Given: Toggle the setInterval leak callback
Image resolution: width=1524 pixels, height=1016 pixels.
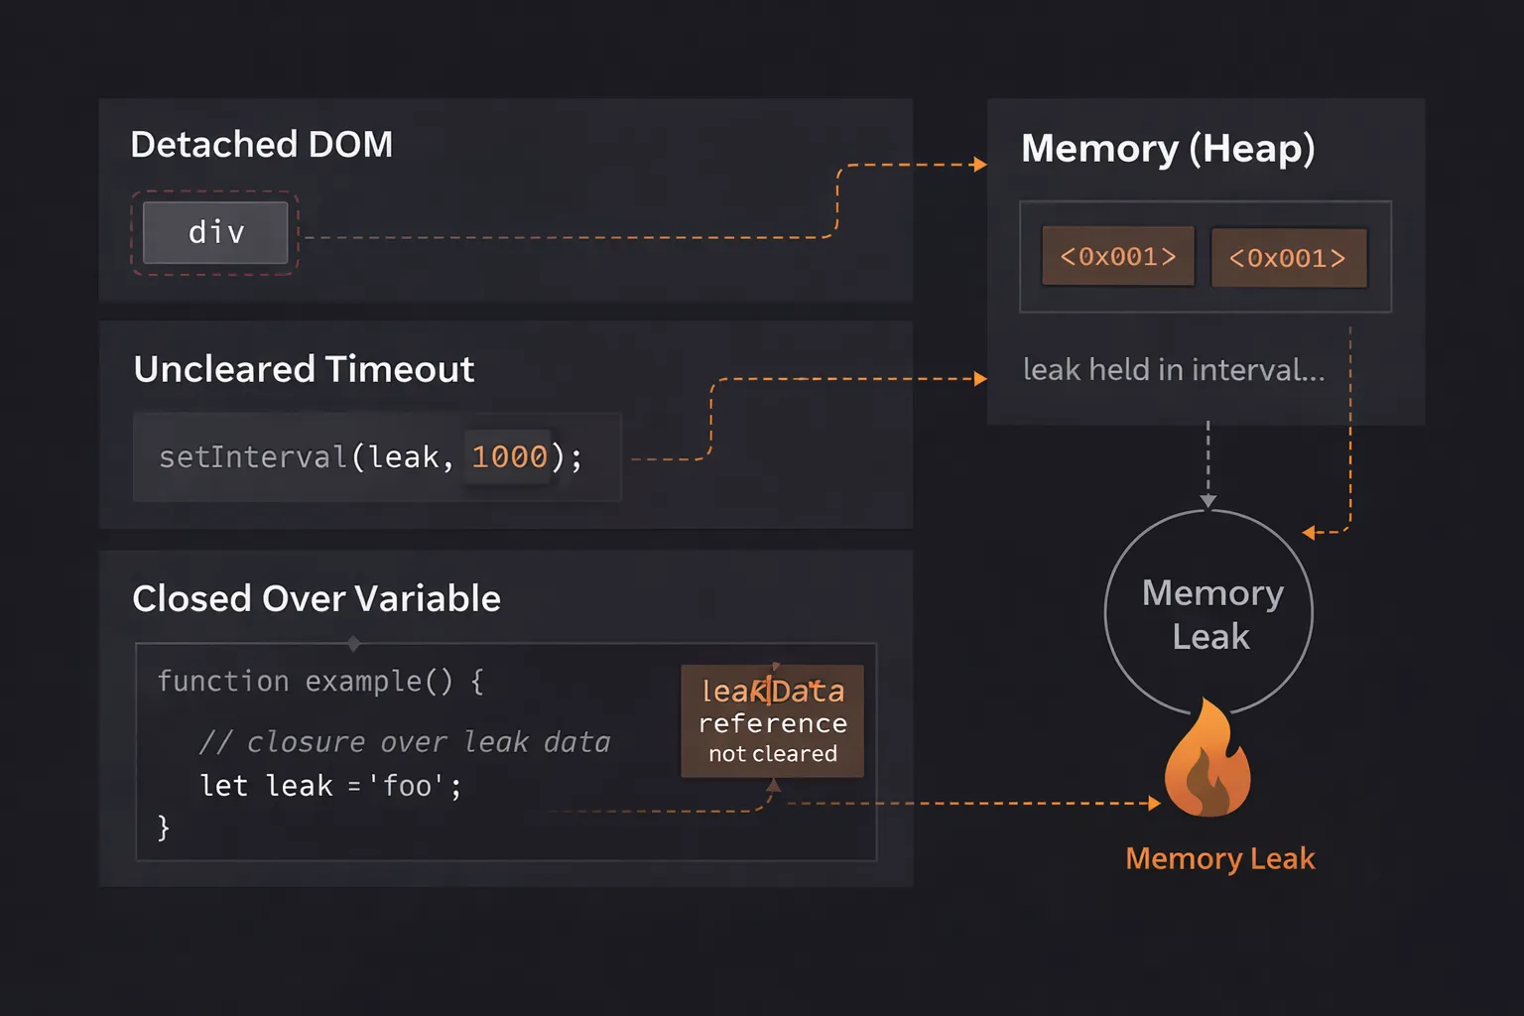Looking at the screenshot, I should pyautogui.click(x=403, y=455).
